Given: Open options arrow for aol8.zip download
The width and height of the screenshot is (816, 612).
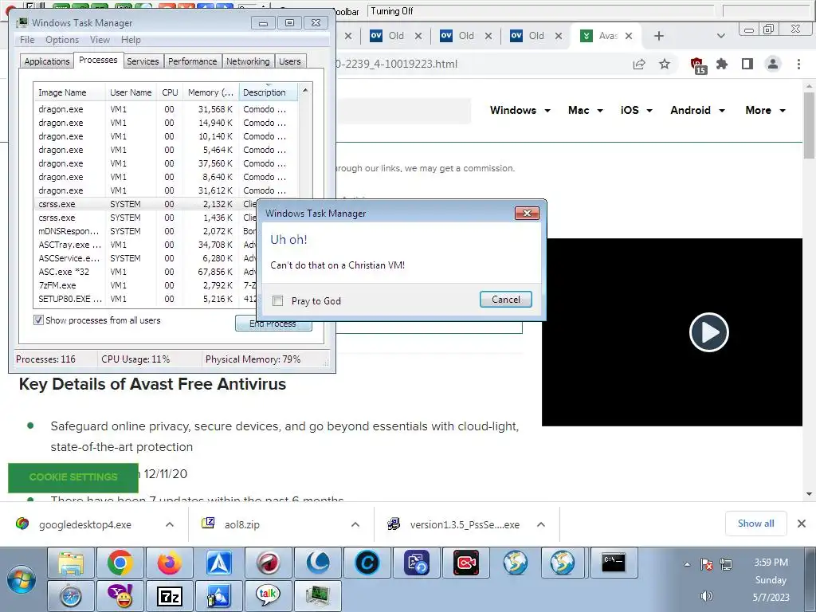Looking at the screenshot, I should click(355, 524).
